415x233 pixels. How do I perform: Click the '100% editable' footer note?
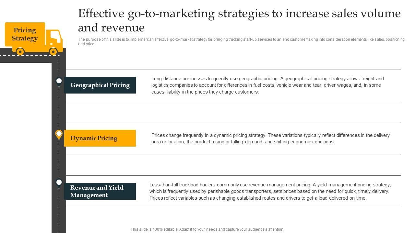point(207,229)
